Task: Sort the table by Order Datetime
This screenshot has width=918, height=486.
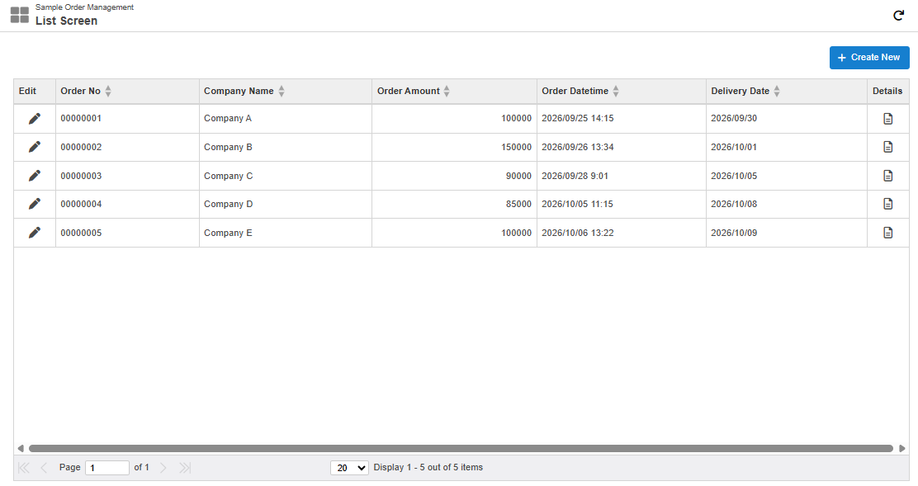Action: point(616,92)
